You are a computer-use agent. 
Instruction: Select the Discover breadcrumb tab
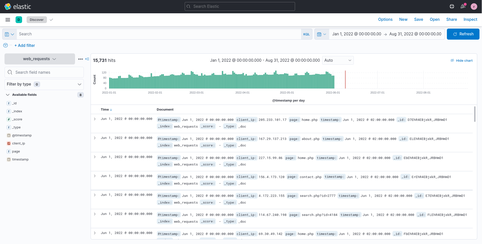(x=37, y=20)
